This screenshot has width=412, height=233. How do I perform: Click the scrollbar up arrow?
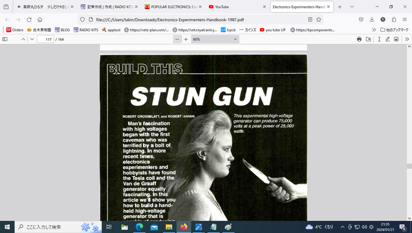pos(409,46)
